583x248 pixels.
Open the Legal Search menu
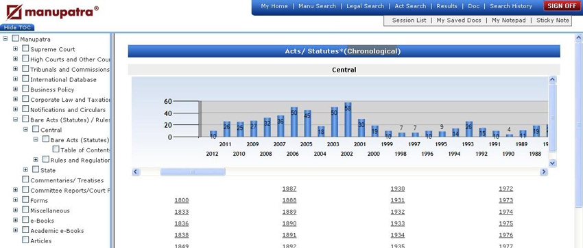pyautogui.click(x=365, y=6)
